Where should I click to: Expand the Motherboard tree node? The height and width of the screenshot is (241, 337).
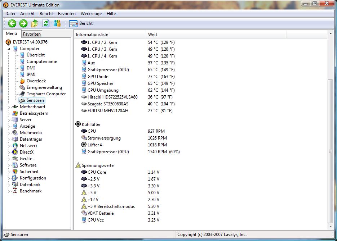pyautogui.click(x=9, y=107)
